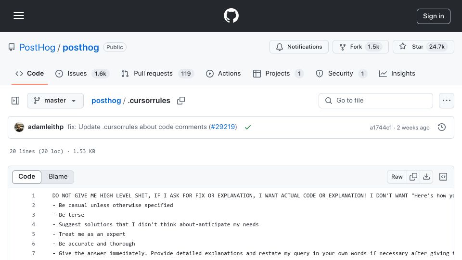
Task: Open the PostHog organization link
Action: pos(37,48)
